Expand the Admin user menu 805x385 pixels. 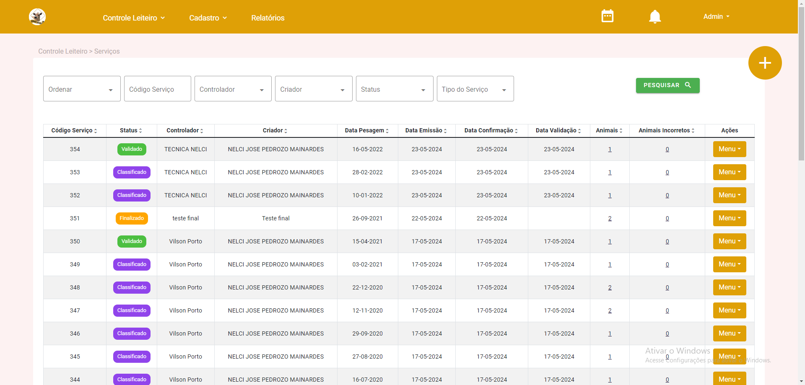(716, 17)
